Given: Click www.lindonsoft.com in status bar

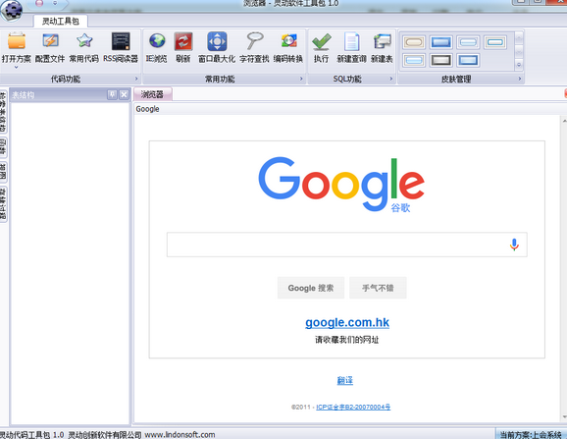Looking at the screenshot, I should (180, 435).
